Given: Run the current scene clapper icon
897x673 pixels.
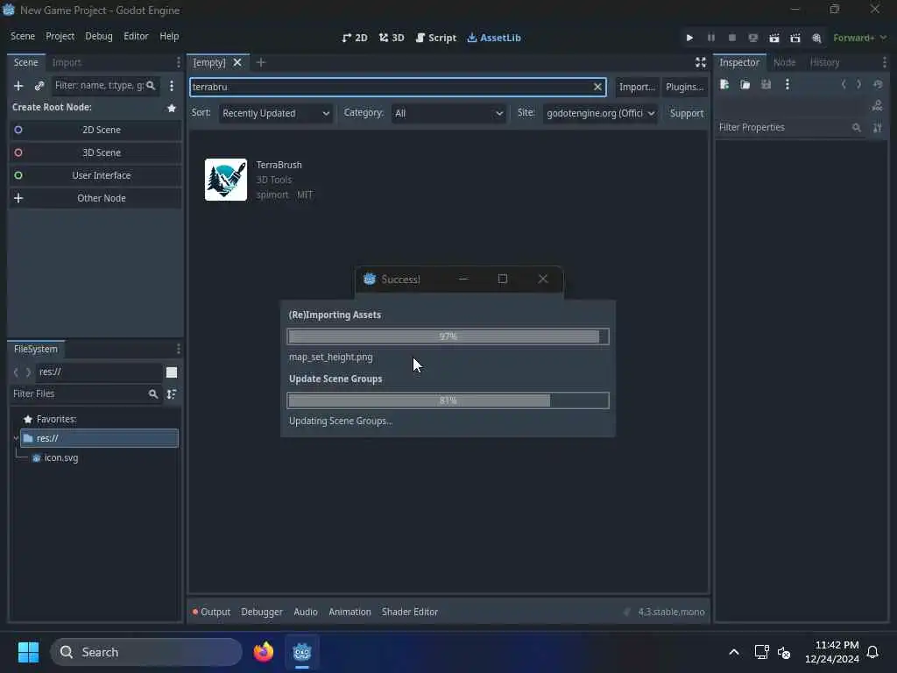Looking at the screenshot, I should (774, 38).
